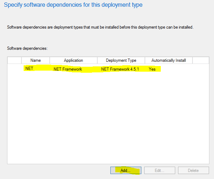This screenshot has width=214, height=179.
Task: Click the dependency description sentence
Action: click(100, 27)
